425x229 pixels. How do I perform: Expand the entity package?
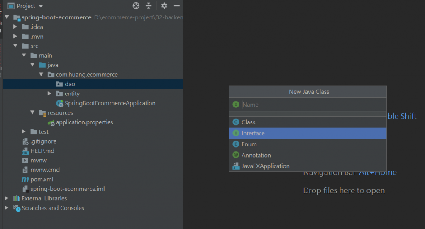click(x=50, y=94)
